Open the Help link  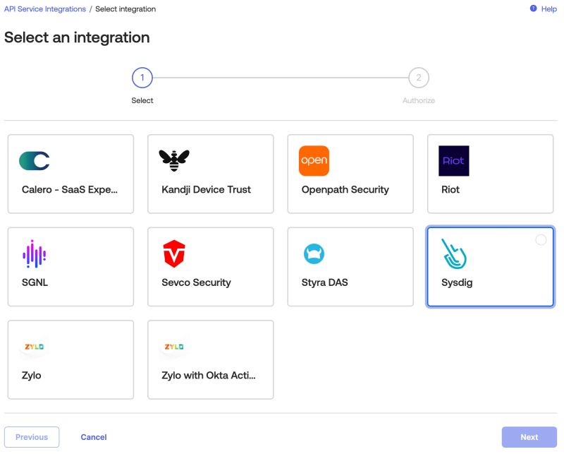pyautogui.click(x=545, y=8)
